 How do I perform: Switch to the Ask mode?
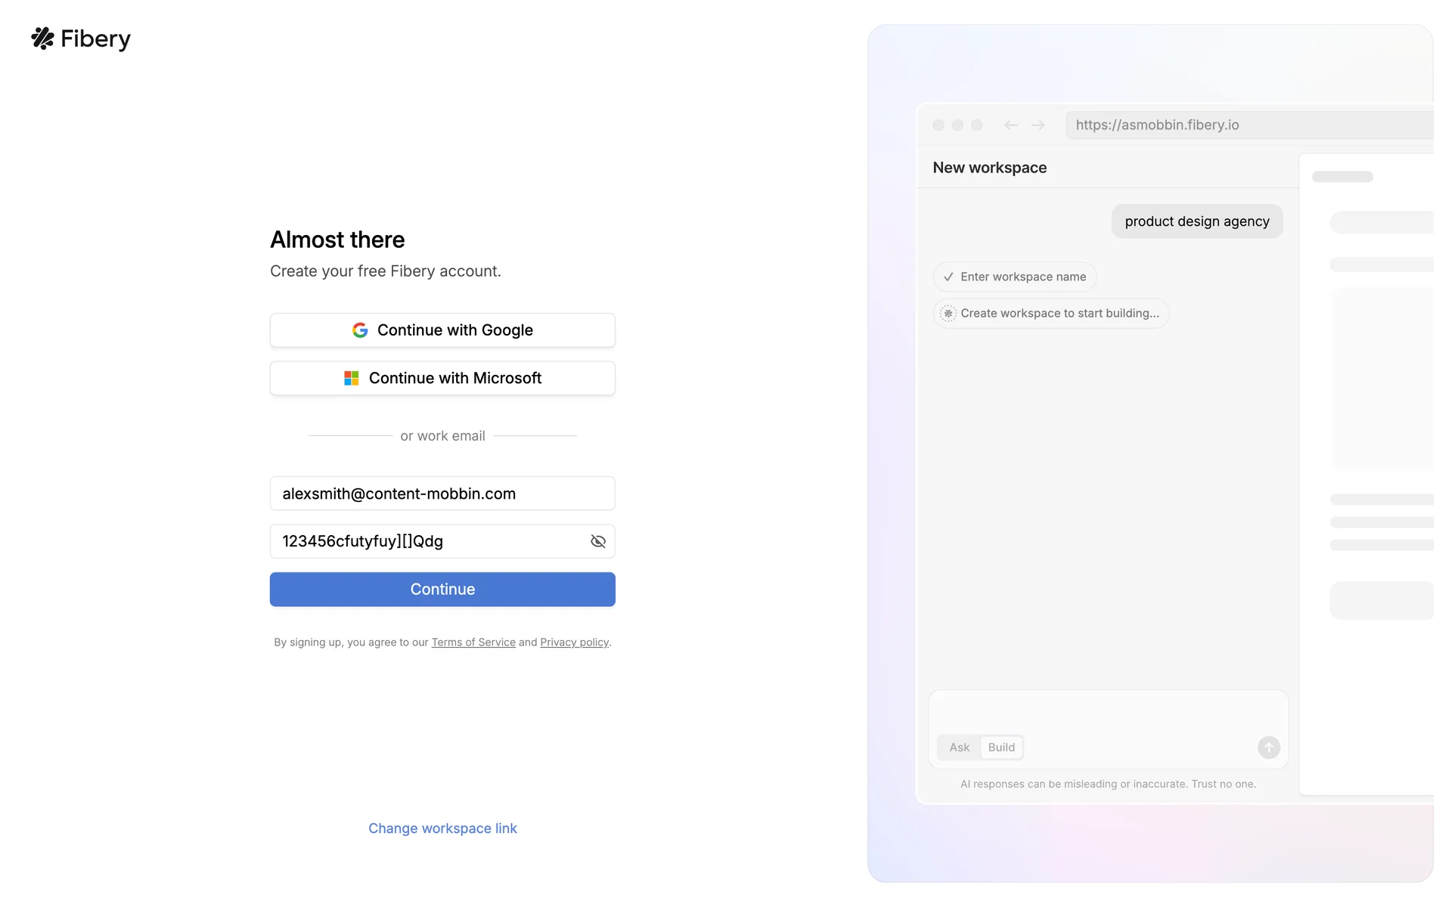[x=959, y=748]
